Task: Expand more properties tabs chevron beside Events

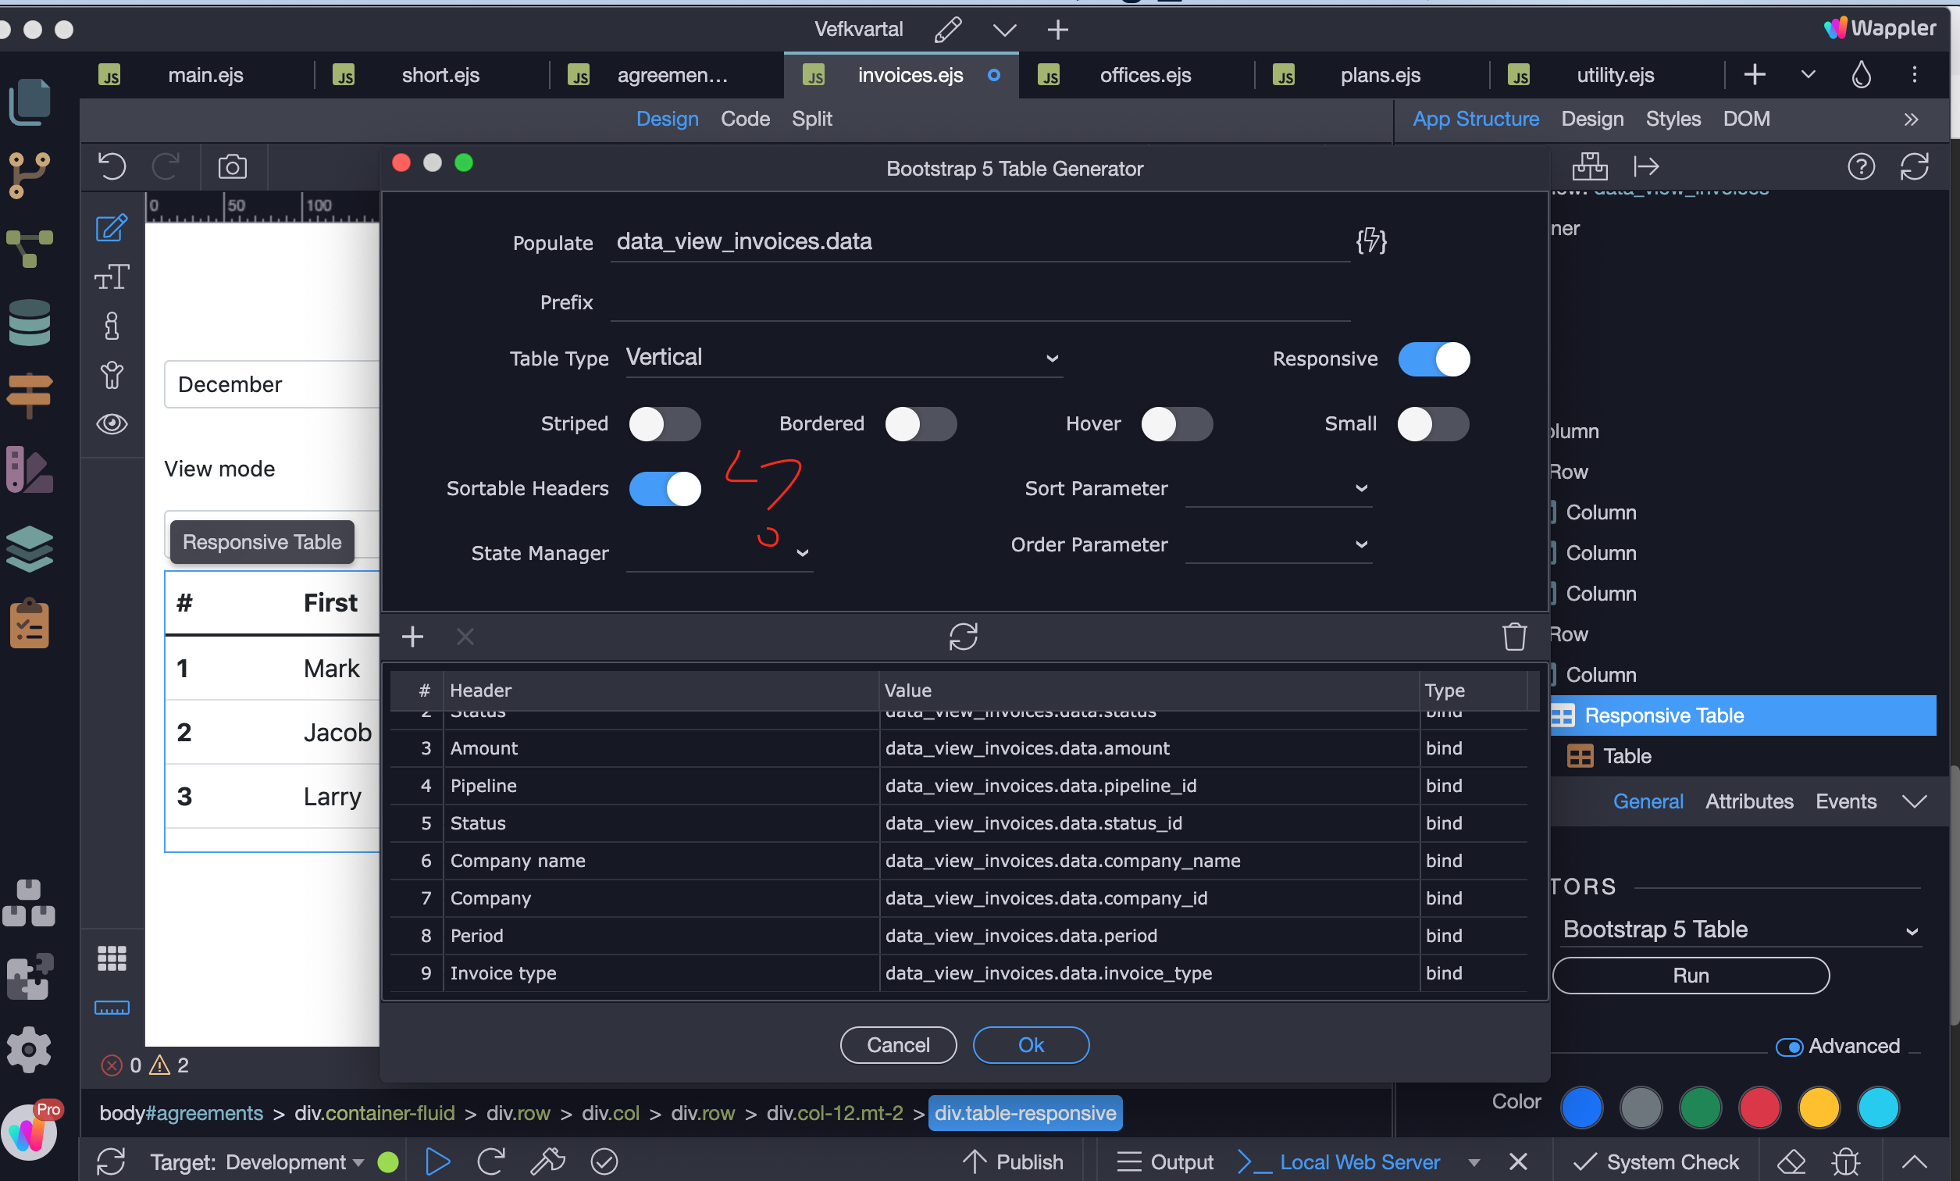Action: (x=1914, y=801)
